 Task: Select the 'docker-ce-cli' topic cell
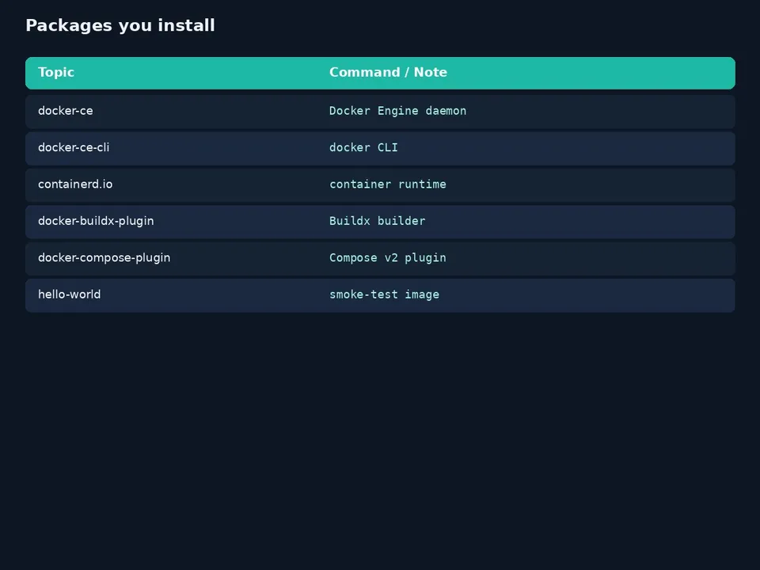(x=74, y=148)
